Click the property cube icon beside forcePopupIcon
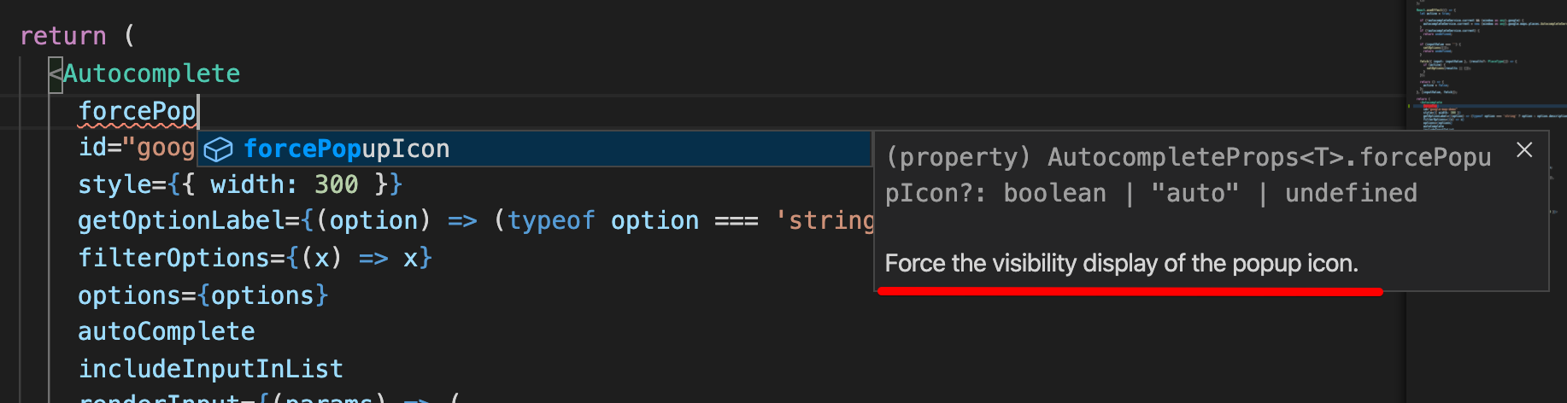This screenshot has width=1567, height=403. coord(219,149)
